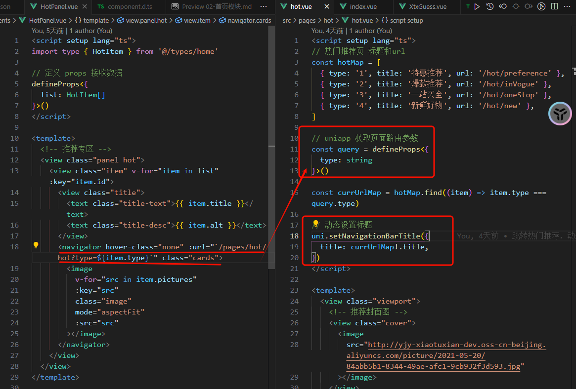
Task: Click the green T icon in editor toolbar
Action: point(468,6)
